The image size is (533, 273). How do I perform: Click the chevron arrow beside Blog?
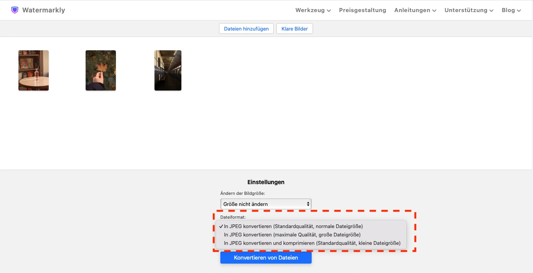click(x=519, y=11)
